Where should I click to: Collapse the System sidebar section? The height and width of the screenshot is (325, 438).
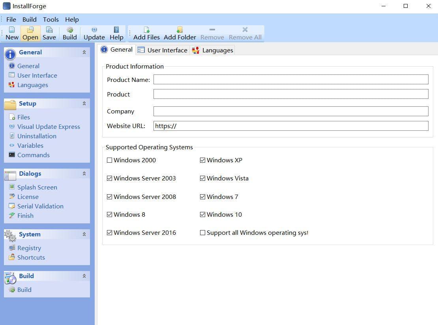coord(84,234)
